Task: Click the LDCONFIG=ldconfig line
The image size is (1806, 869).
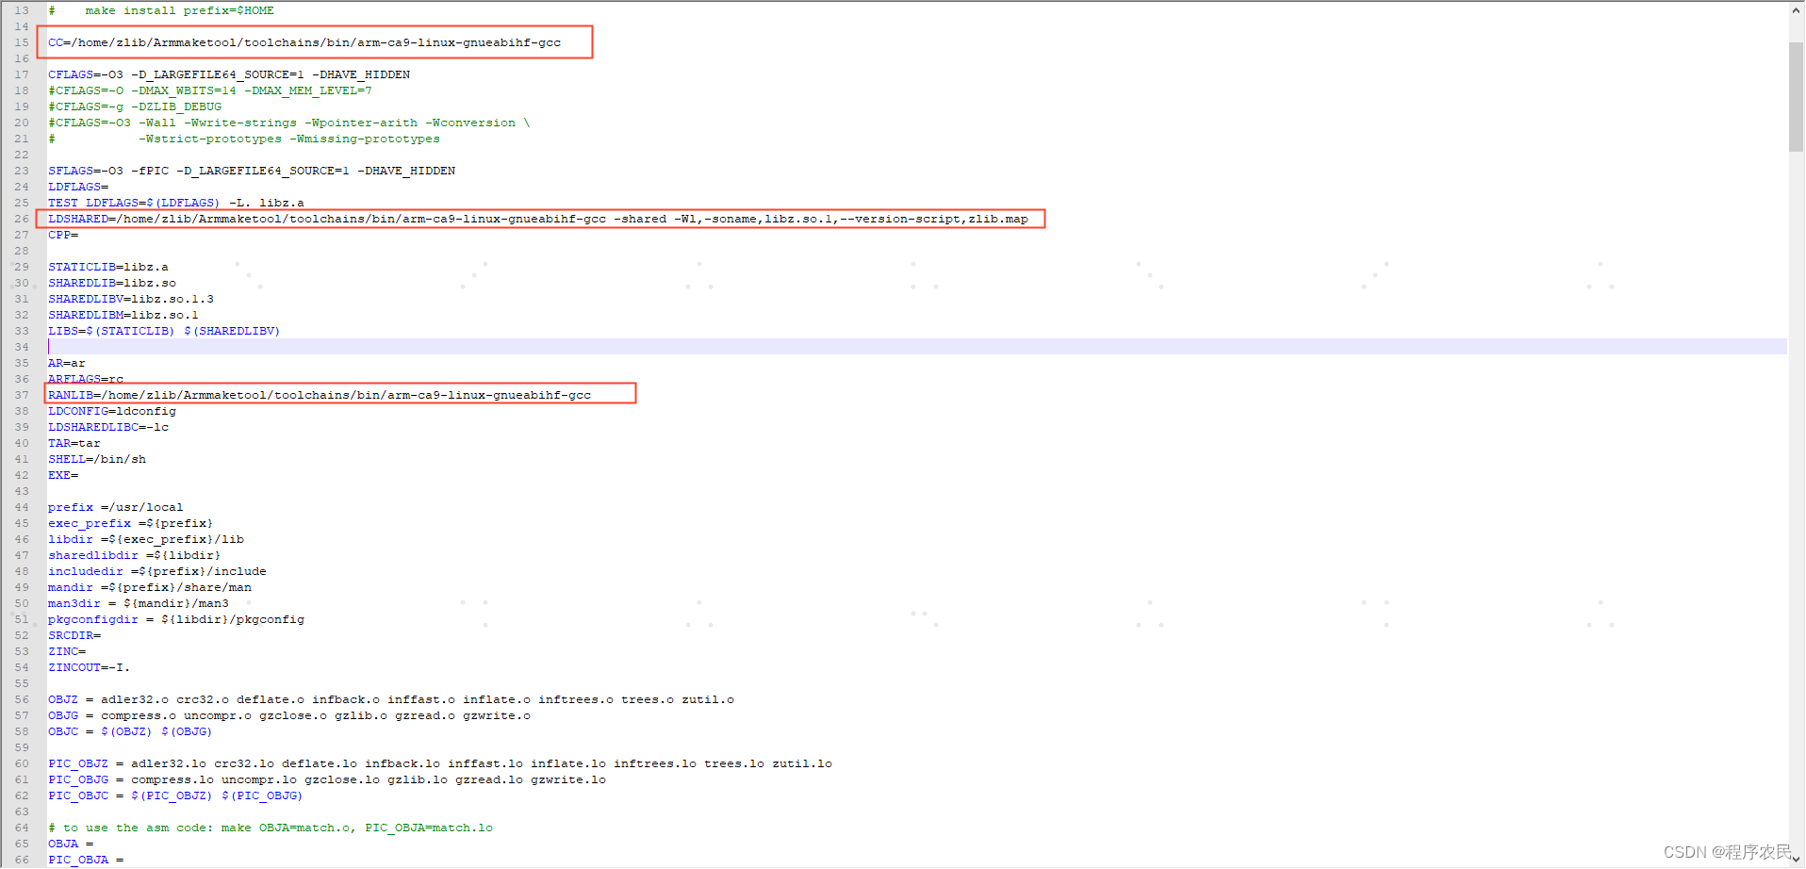Action: [112, 411]
